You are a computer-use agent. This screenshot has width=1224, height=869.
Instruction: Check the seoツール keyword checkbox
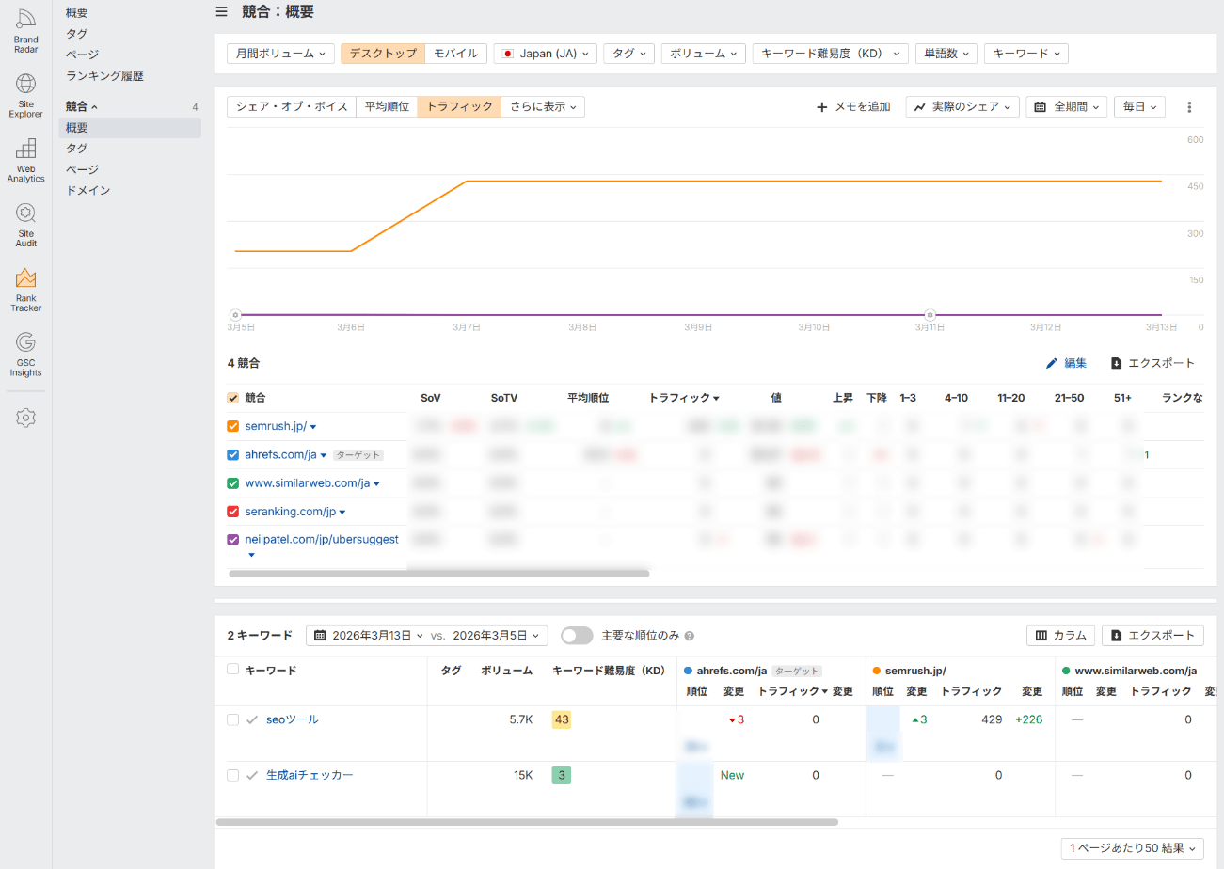pyautogui.click(x=233, y=719)
